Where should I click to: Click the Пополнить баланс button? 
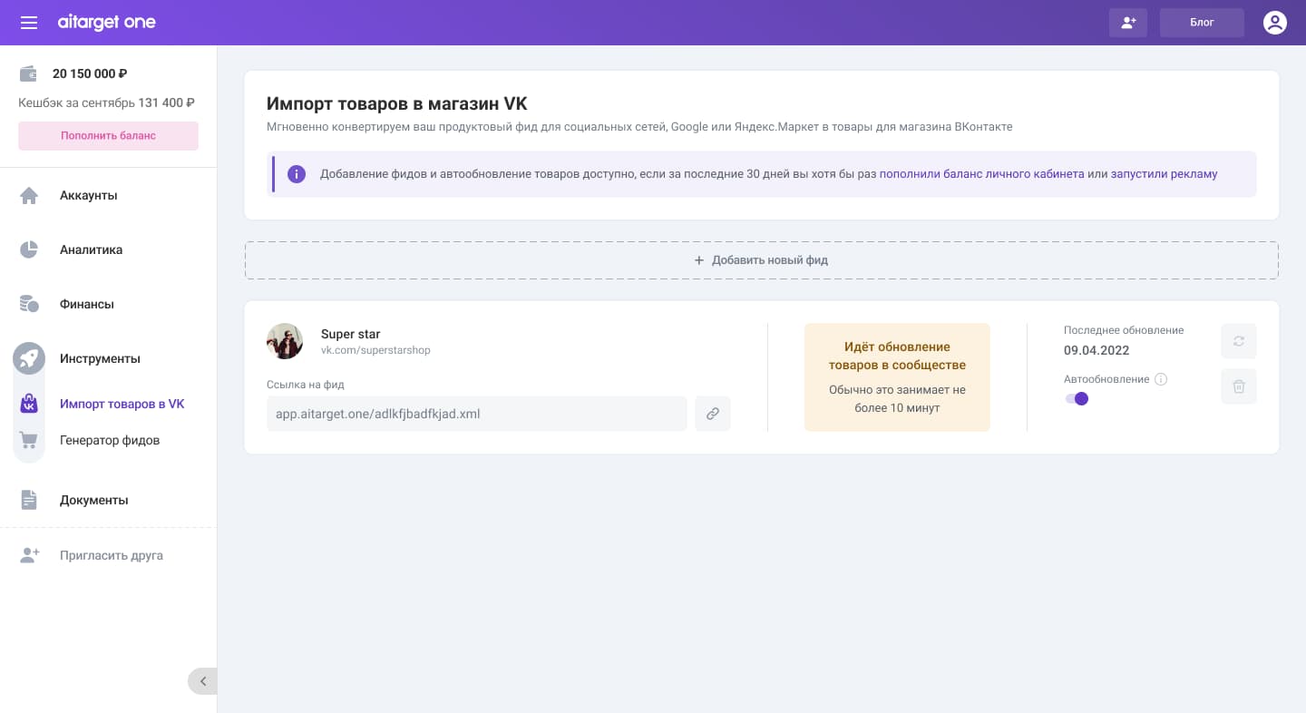tap(108, 136)
